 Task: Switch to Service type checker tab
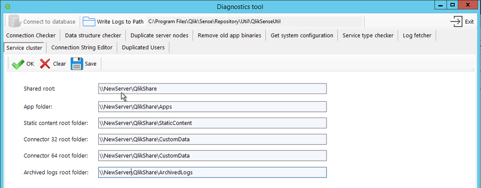368,35
